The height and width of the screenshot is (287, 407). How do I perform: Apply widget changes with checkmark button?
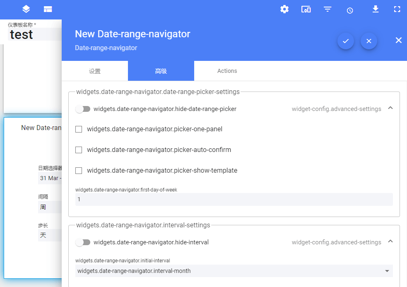346,41
